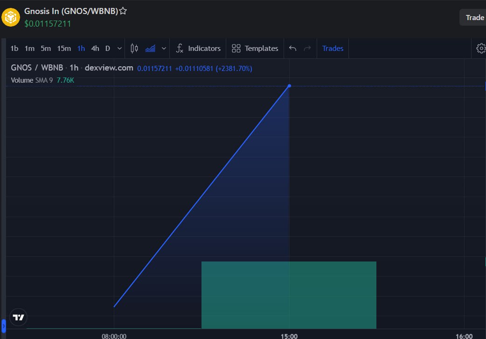
Task: Favorite GNOS/WBNB with the star icon
Action: pos(123,11)
